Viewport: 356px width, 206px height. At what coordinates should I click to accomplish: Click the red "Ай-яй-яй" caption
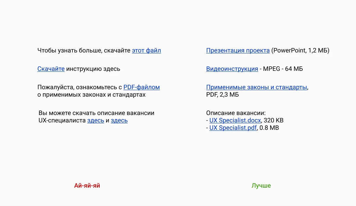click(x=87, y=186)
